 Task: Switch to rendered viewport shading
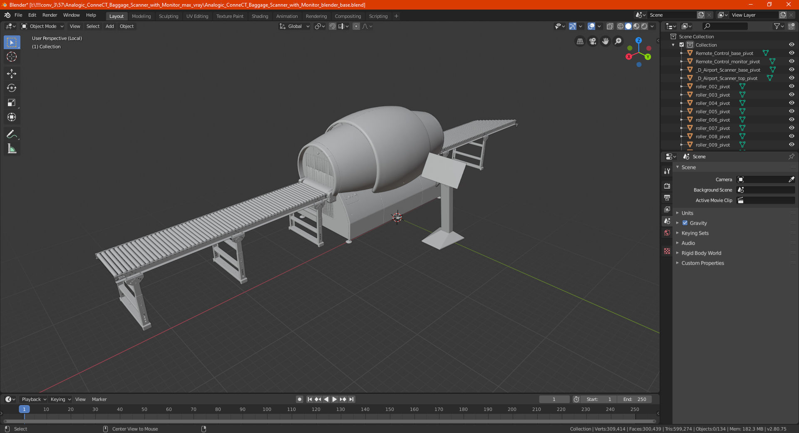click(x=644, y=26)
